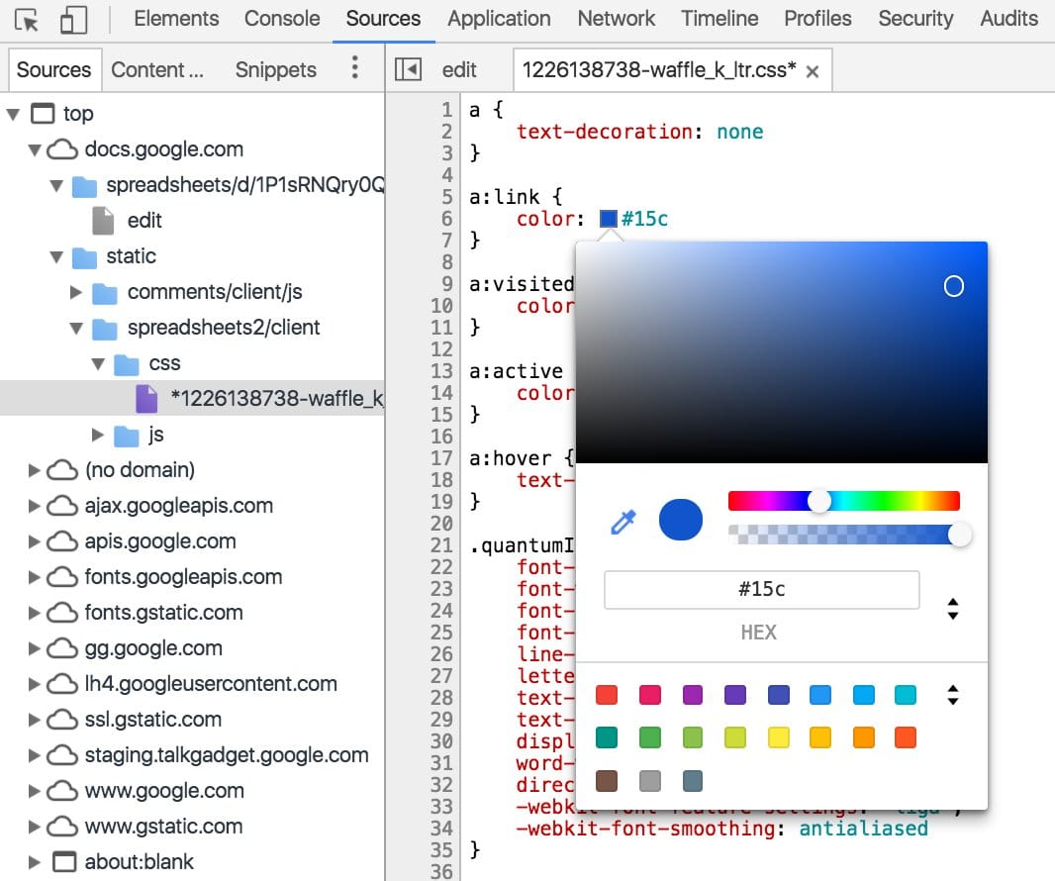Switch to the Console panel
Viewport: 1055px width, 881px height.
click(281, 18)
